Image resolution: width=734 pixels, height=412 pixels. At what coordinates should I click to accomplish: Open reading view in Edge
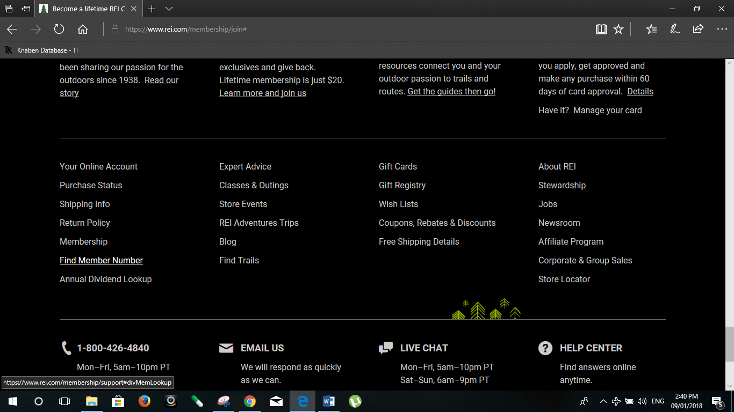pyautogui.click(x=601, y=29)
